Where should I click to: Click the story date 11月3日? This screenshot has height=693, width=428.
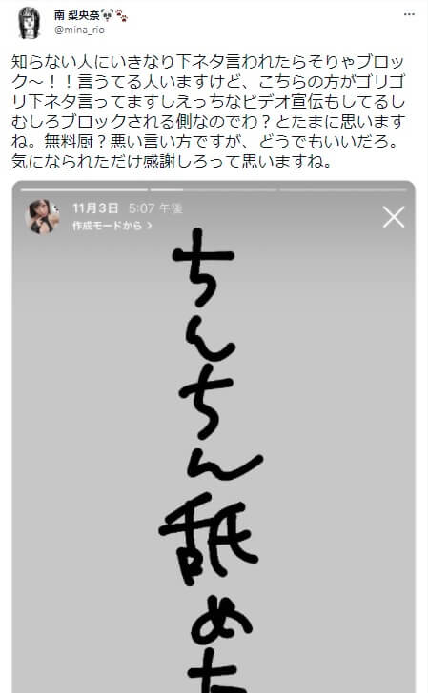pos(95,208)
